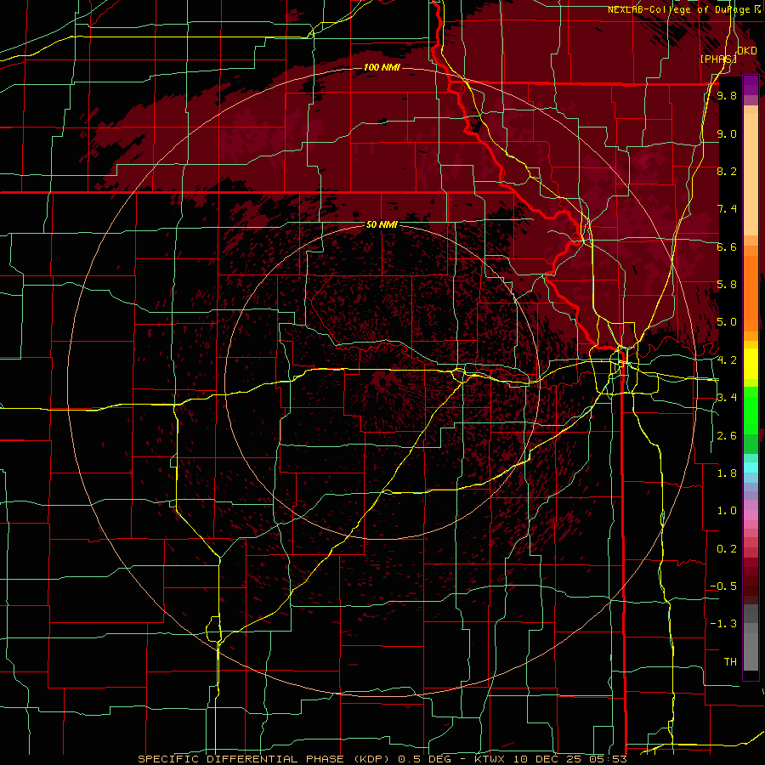
Task: Click the "100 NMI" range ring label
Action: 382,67
